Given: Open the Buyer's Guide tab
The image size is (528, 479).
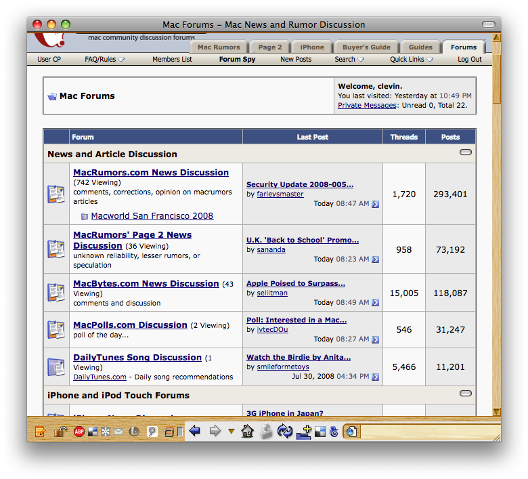Looking at the screenshot, I should point(366,47).
